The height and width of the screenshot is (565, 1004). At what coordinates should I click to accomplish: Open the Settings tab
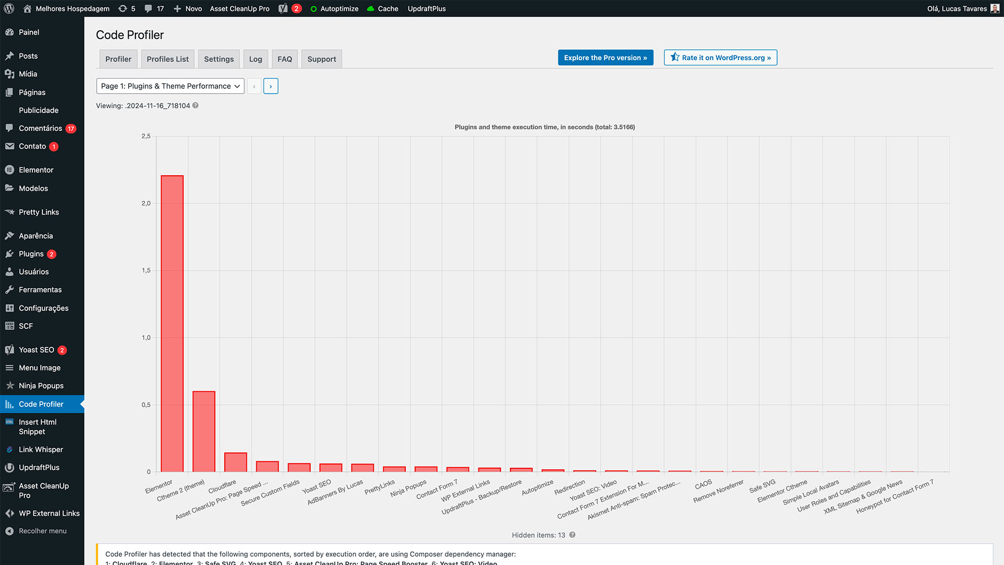(219, 59)
